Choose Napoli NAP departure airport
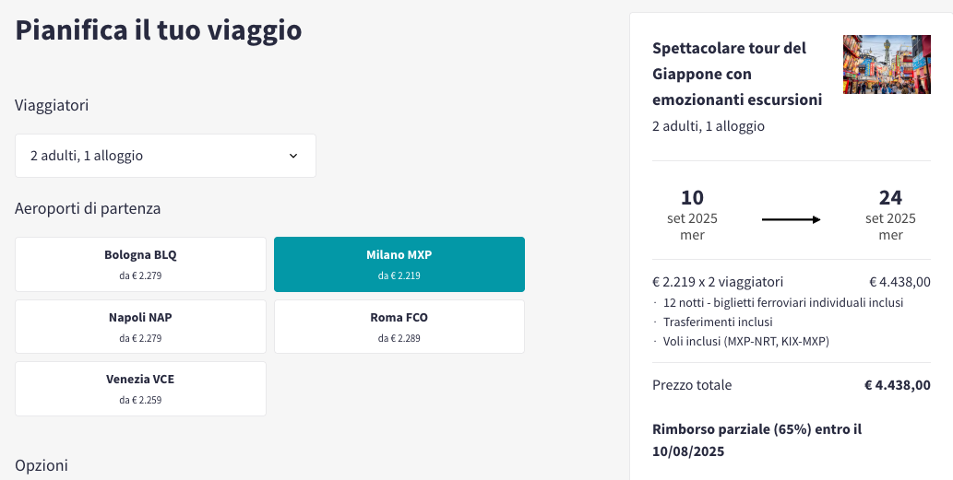The image size is (953, 480). tap(140, 326)
